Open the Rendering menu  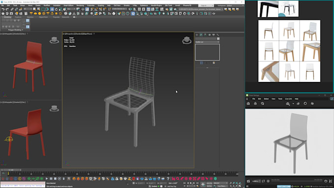[80, 5]
